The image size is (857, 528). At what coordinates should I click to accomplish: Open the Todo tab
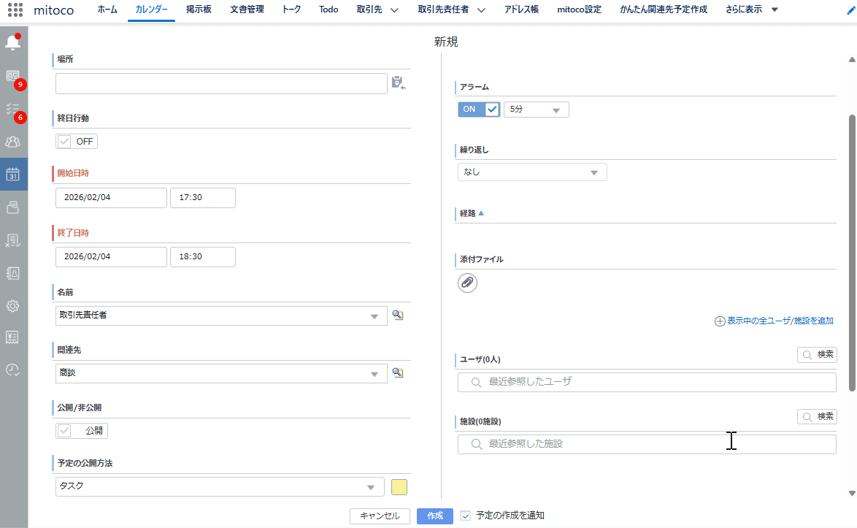328,9
